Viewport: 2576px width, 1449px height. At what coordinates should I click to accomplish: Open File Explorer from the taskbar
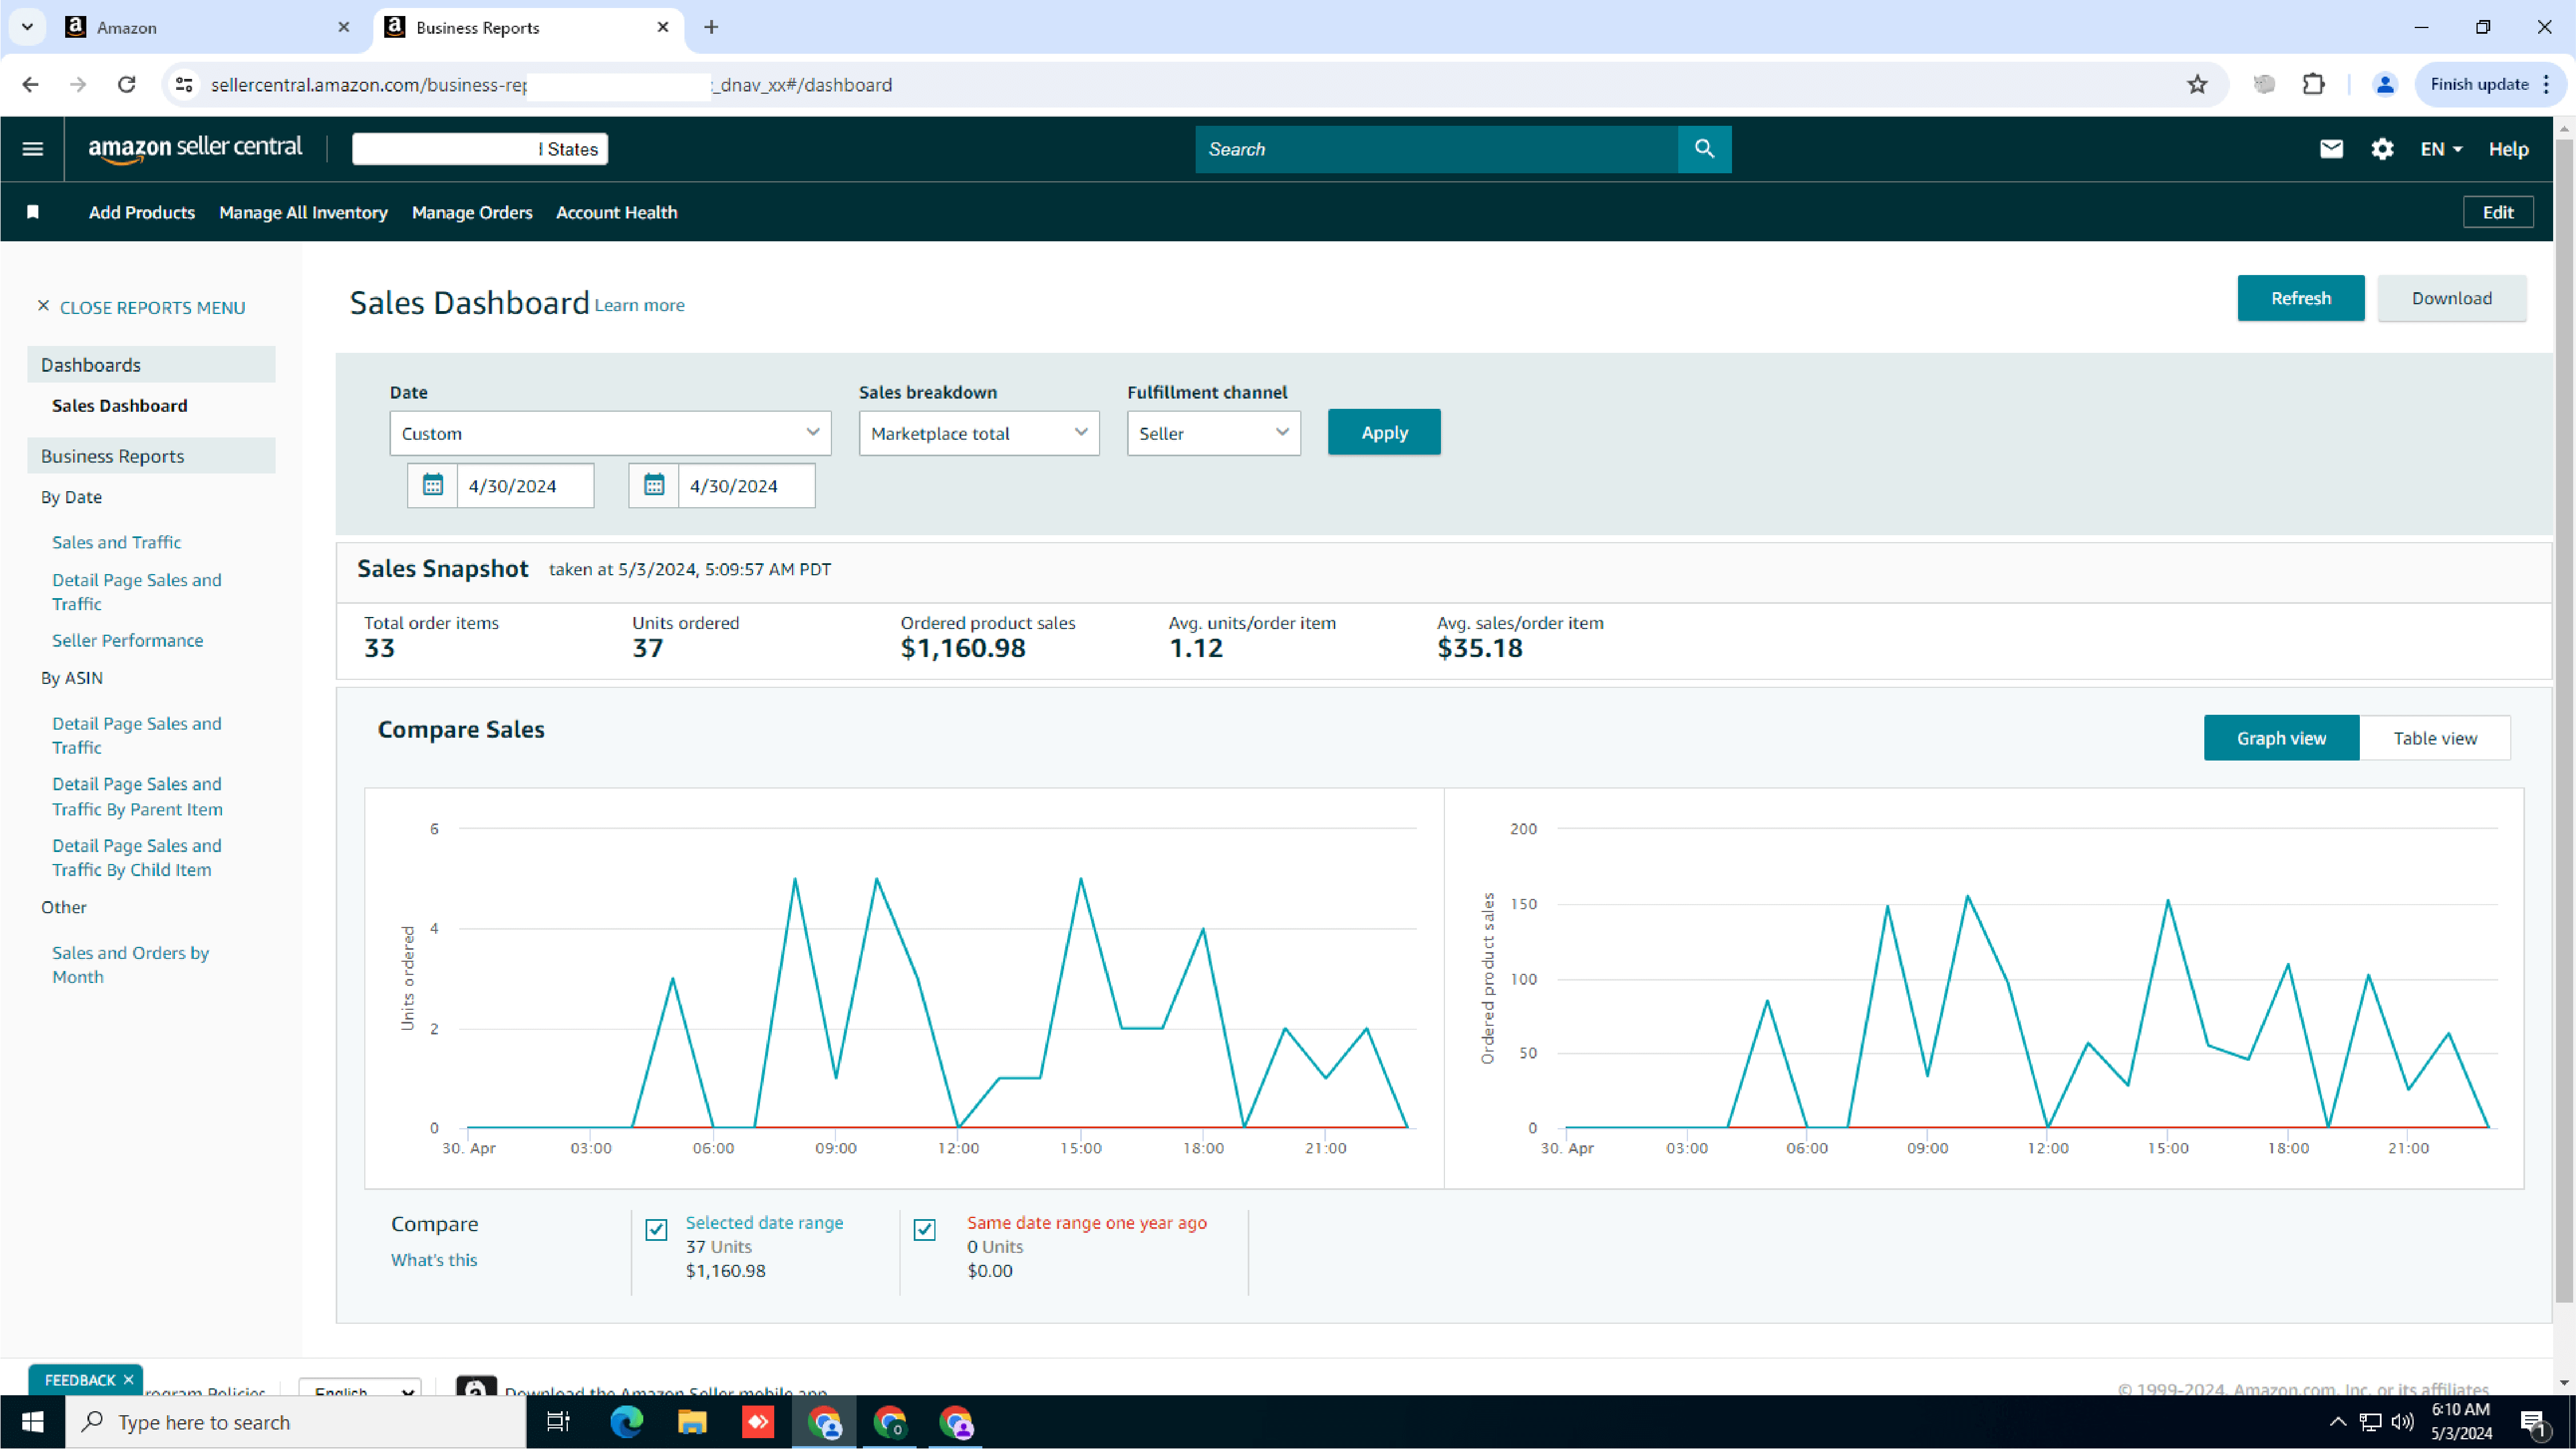tap(692, 1421)
